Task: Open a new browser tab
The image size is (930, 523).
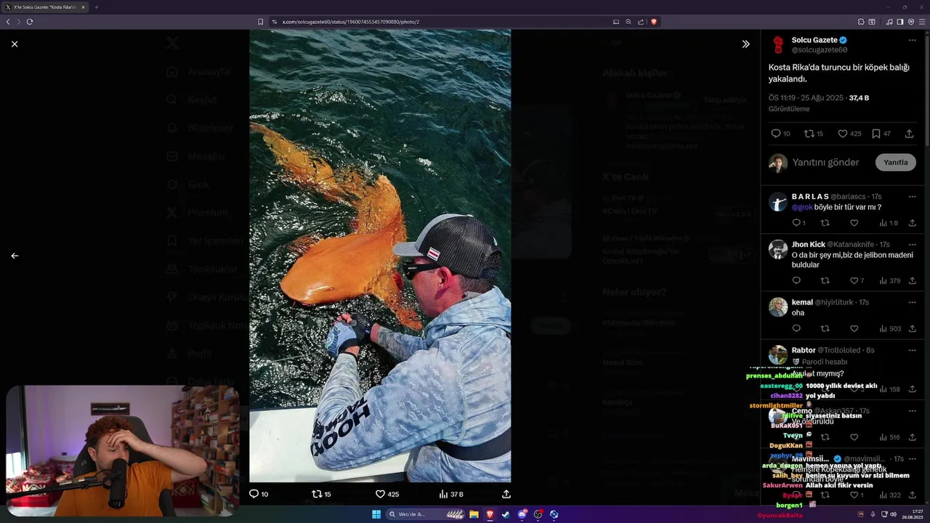Action: point(96,7)
